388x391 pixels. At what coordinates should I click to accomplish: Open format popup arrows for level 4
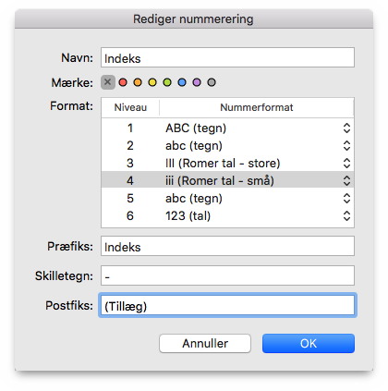[346, 180]
